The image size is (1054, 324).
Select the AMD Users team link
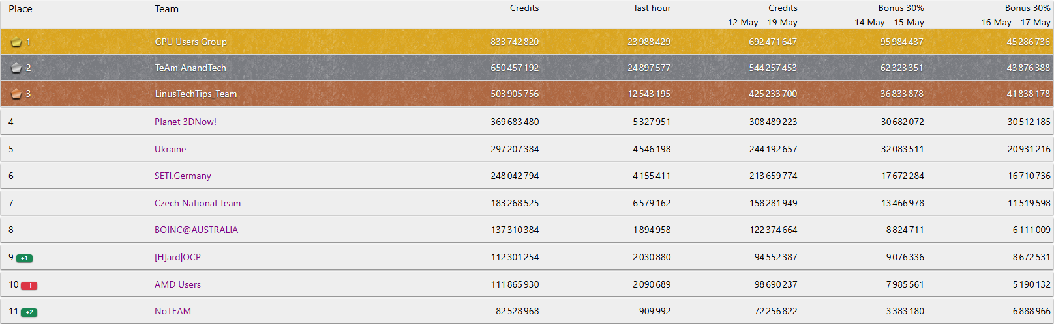177,284
